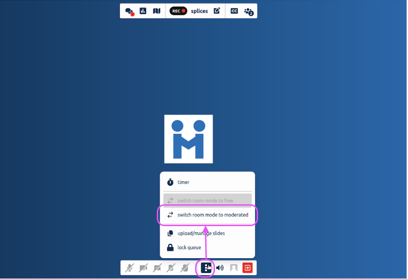Click the two-person M logo
The image size is (408, 279).
(x=188, y=139)
